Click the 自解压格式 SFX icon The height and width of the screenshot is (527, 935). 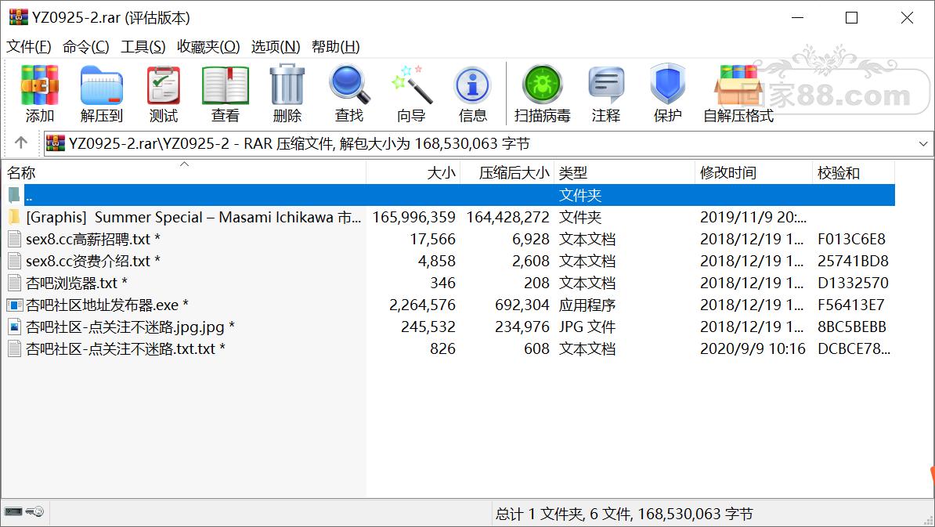coord(738,93)
